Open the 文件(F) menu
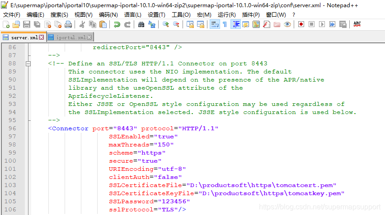The height and width of the screenshot is (215, 385). tap(12, 15)
